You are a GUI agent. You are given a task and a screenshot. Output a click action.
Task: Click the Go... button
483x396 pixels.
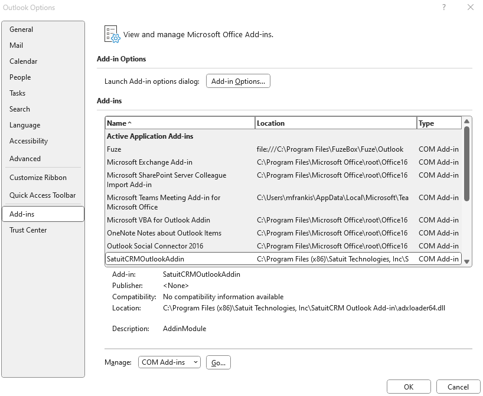coord(218,363)
